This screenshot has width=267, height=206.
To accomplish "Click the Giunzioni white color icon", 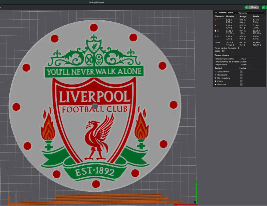I will coord(216,84).
